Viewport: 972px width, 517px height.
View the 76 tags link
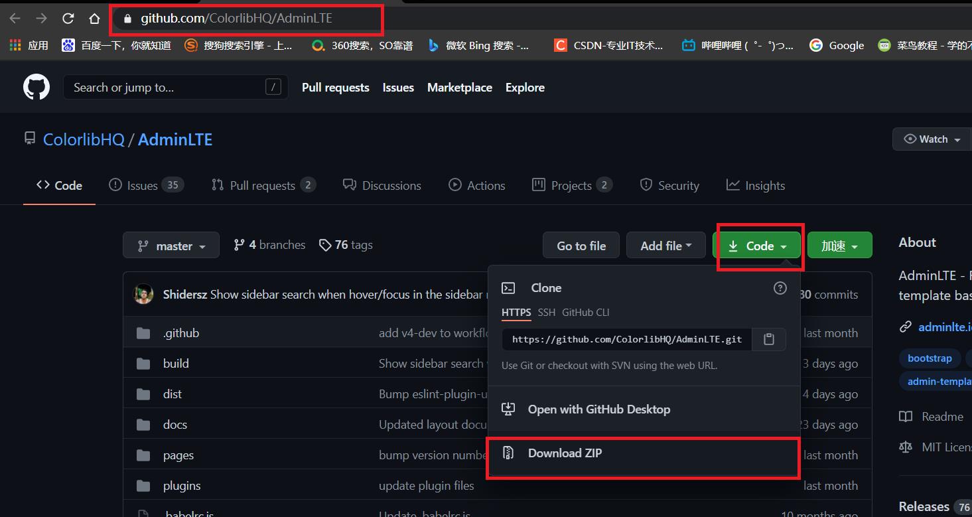[345, 245]
